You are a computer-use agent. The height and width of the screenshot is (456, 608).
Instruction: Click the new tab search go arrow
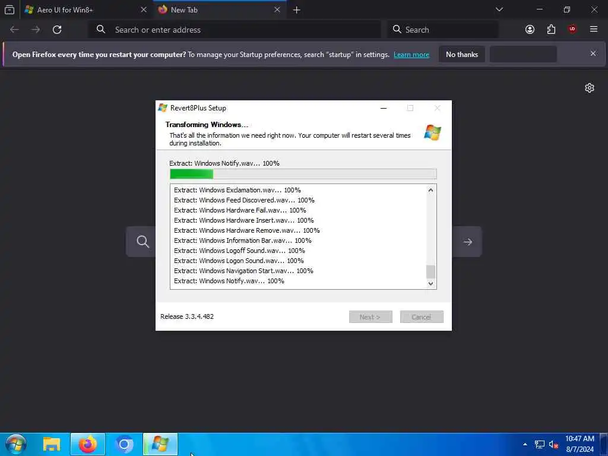[x=468, y=242]
